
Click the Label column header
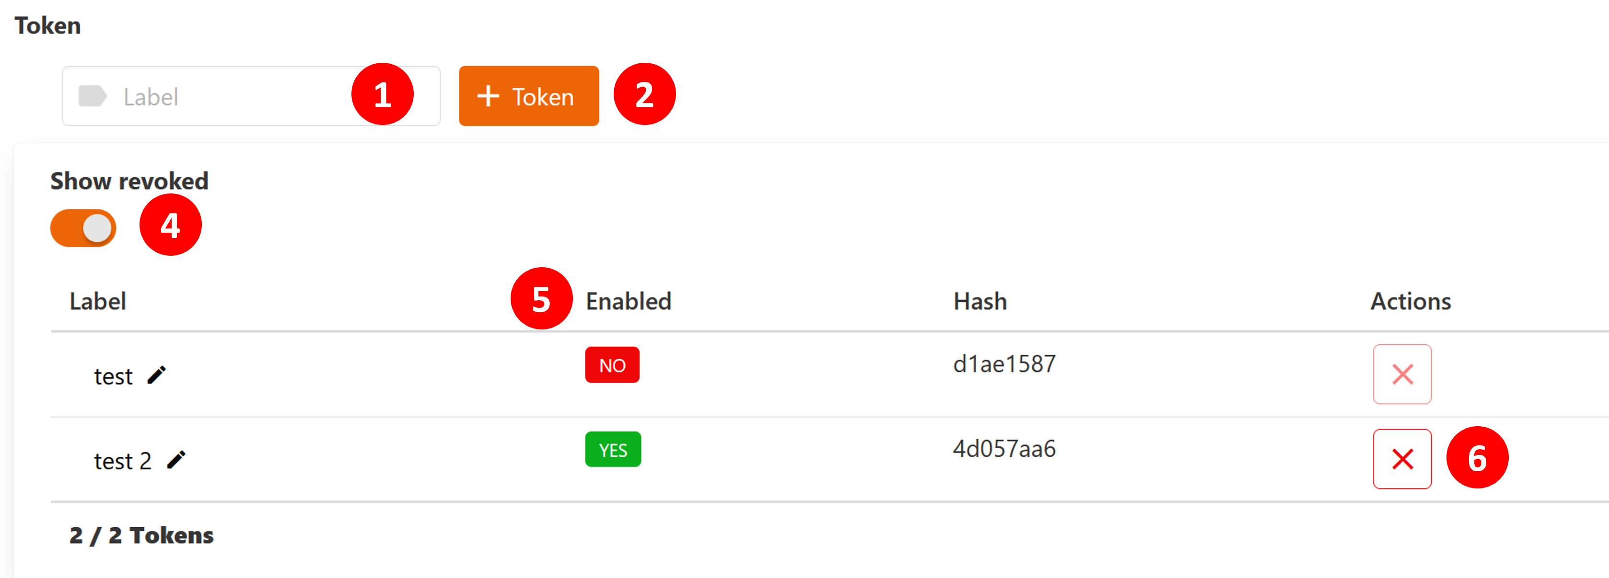click(x=97, y=301)
